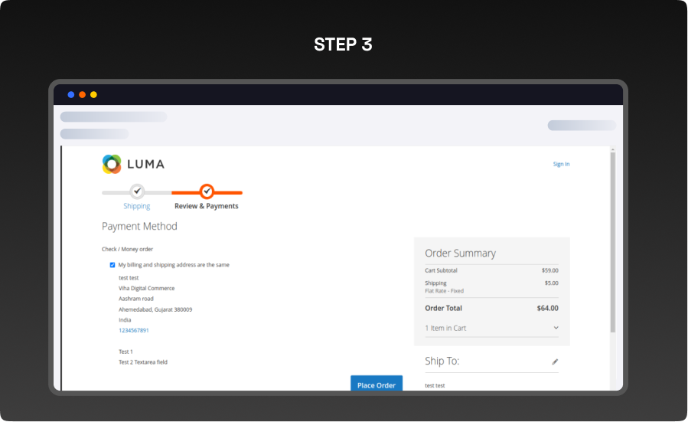Select the Review & Payments step label

(x=207, y=206)
